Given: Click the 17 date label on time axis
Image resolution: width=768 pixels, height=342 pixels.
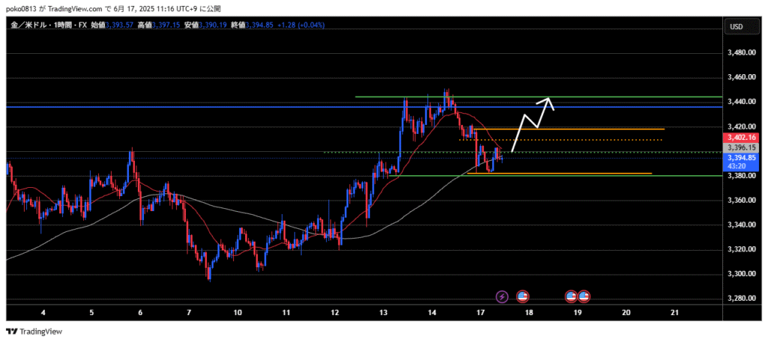Looking at the screenshot, I should 480,312.
